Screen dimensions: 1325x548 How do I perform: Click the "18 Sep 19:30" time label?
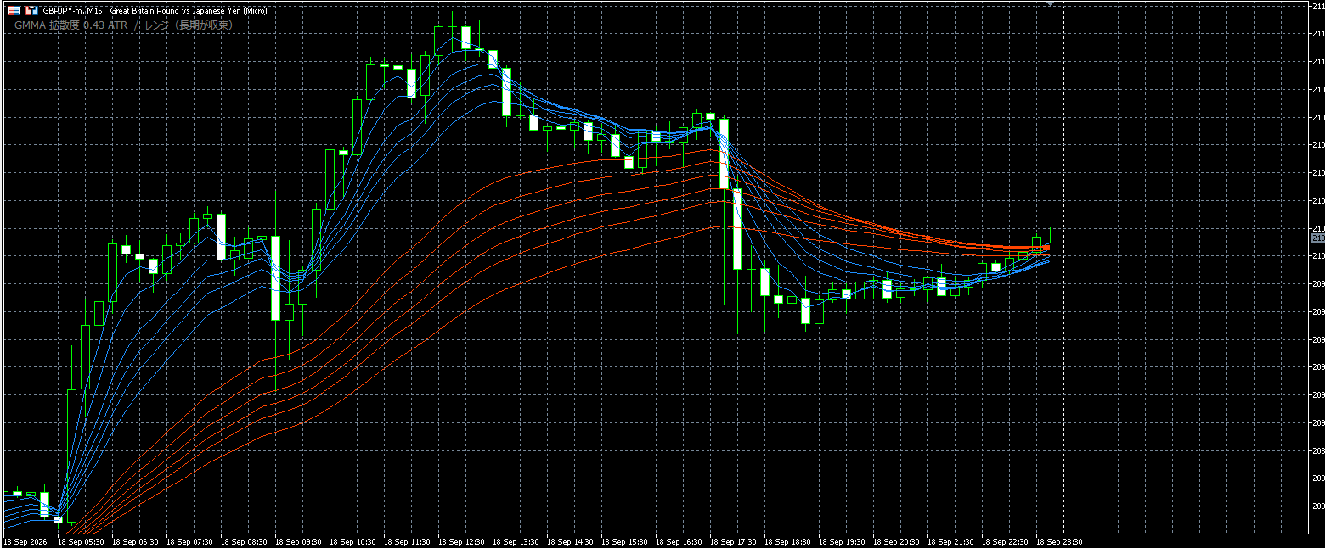click(841, 541)
